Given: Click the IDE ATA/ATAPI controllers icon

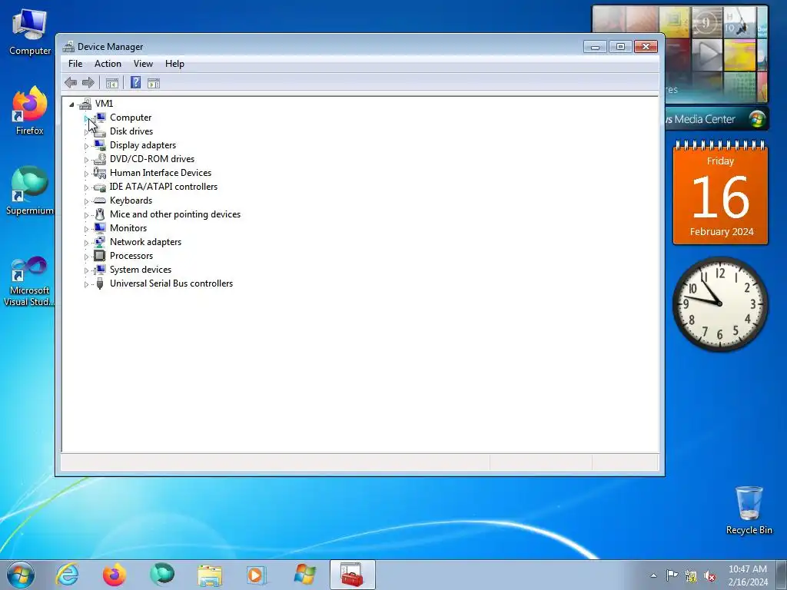Looking at the screenshot, I should click(x=100, y=187).
